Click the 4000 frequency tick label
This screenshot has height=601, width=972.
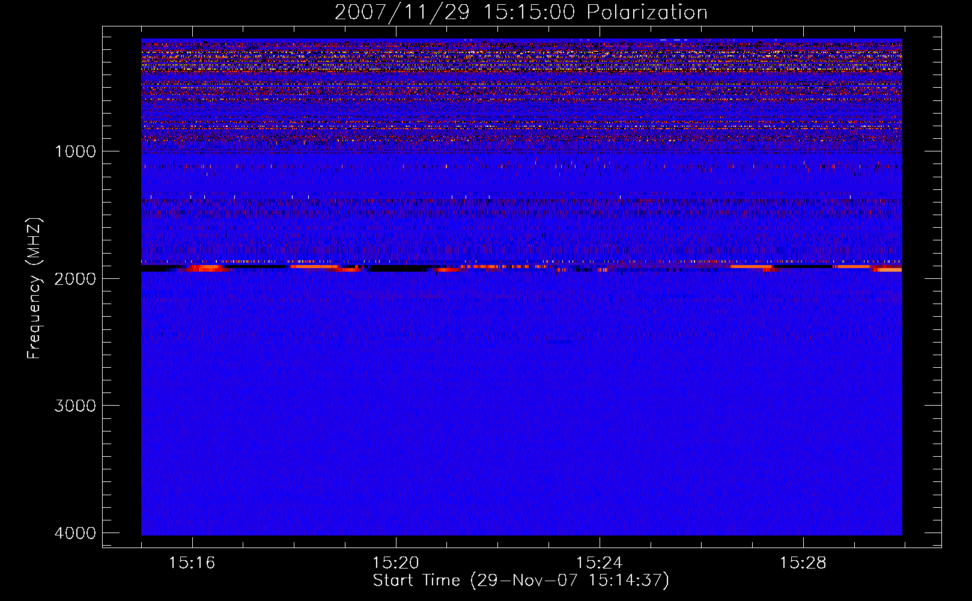pos(75,533)
